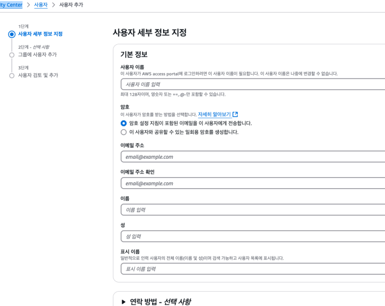Screen dimensions: 385x306
Task: Select the 사용자 세부 정보 지정 step
Action: tap(40, 34)
